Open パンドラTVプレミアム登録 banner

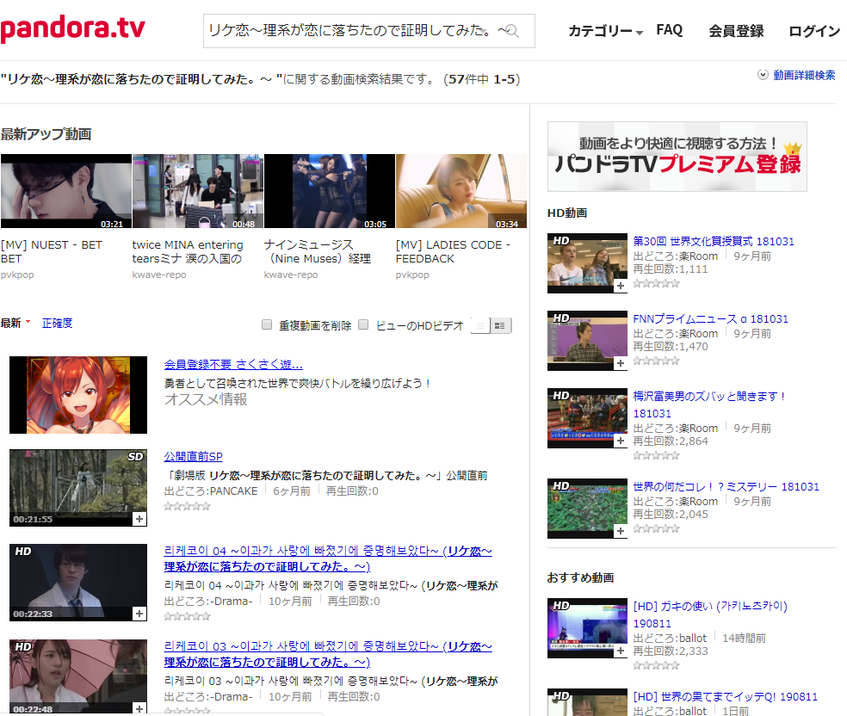(677, 157)
